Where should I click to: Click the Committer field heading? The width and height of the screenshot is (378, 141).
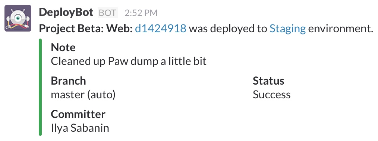[78, 114]
